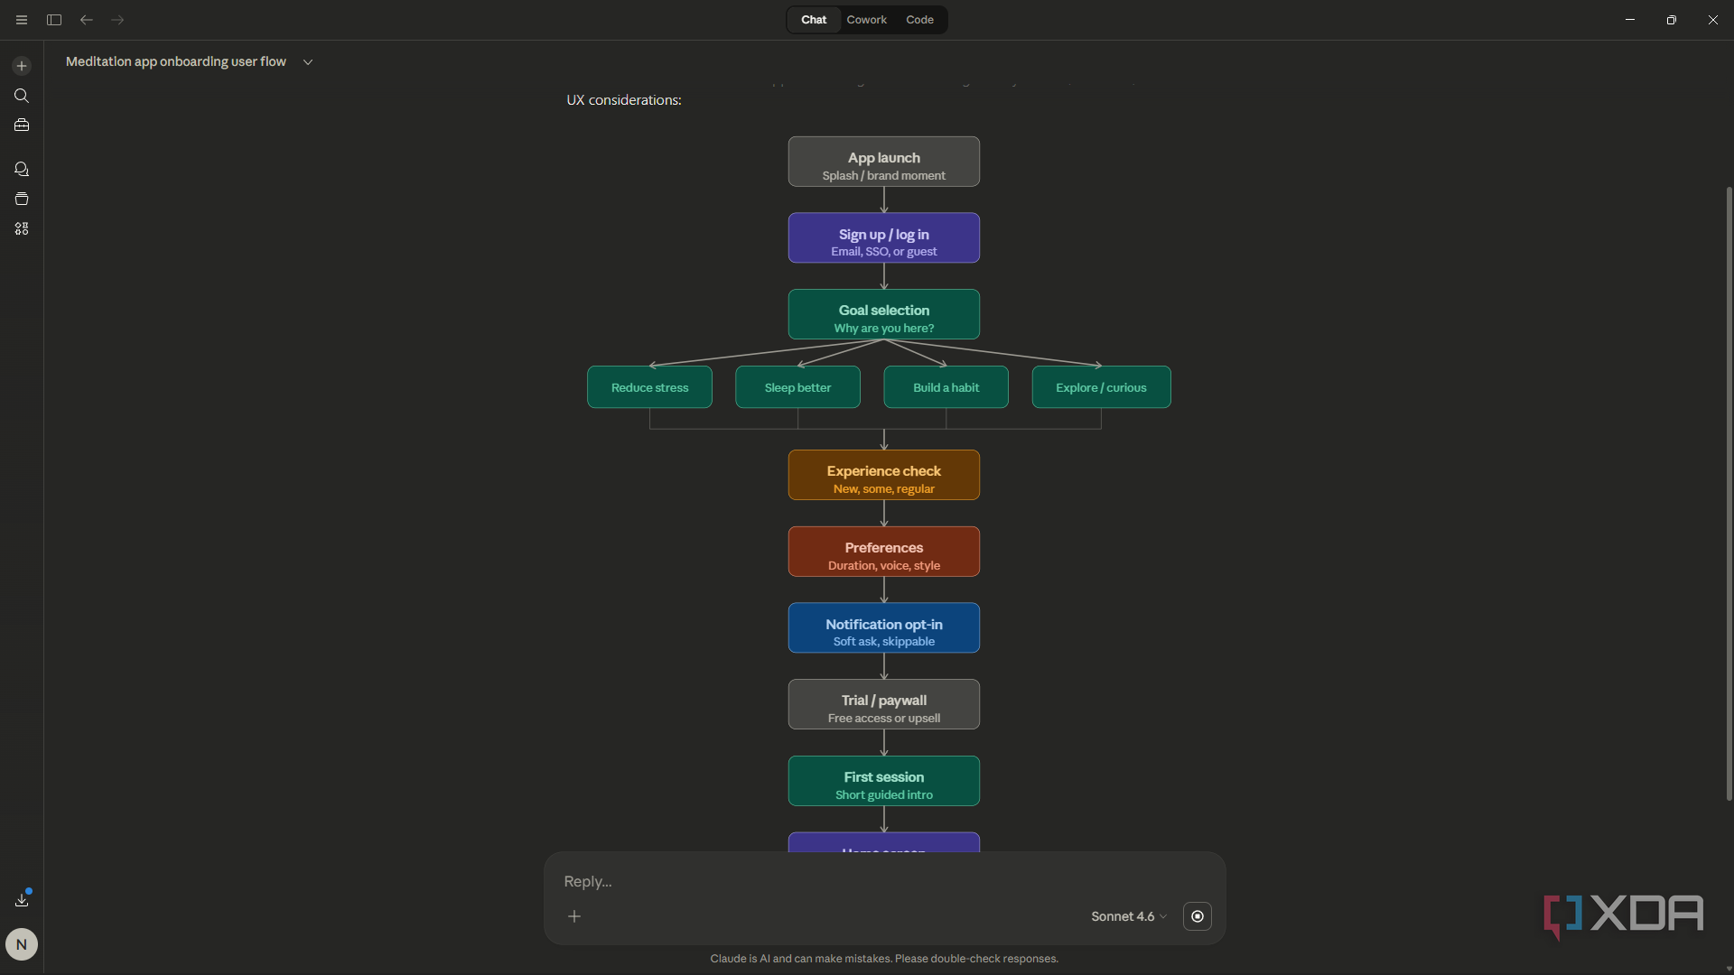This screenshot has height=975, width=1734.
Task: Click the Sign up / log in node
Action: [x=883, y=238]
